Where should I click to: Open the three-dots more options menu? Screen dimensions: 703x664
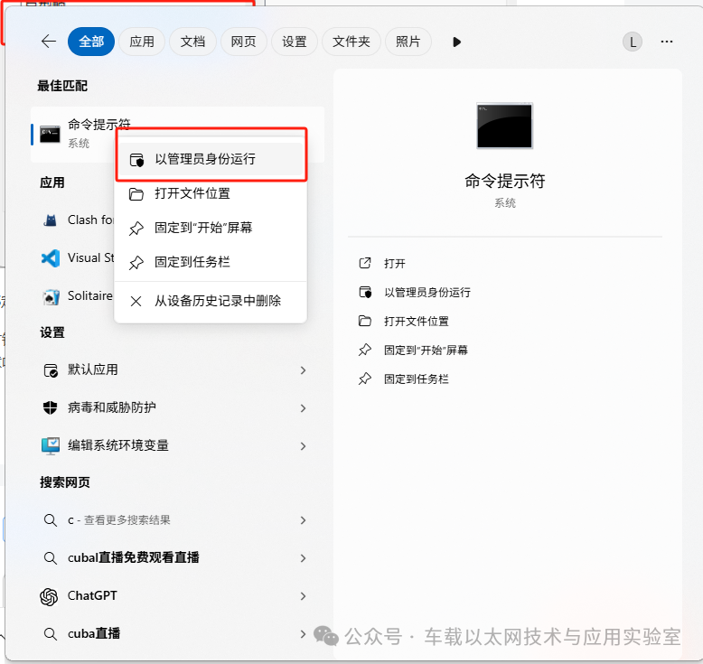[666, 42]
